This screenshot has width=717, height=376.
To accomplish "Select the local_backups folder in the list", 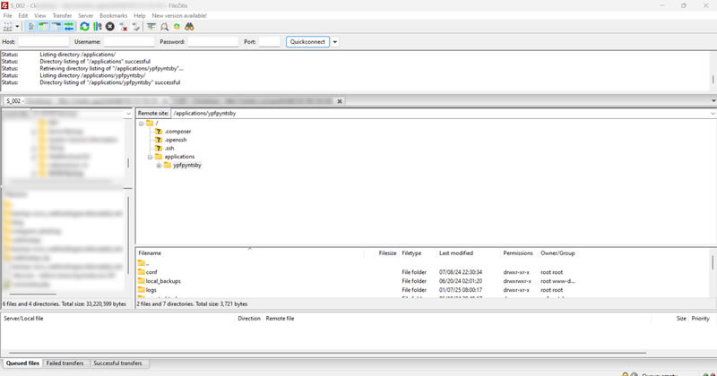I will click(163, 281).
